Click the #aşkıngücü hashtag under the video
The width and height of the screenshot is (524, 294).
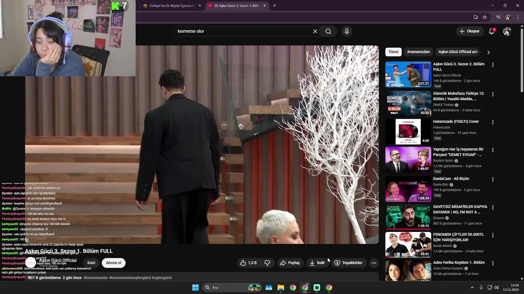[x=162, y=278]
